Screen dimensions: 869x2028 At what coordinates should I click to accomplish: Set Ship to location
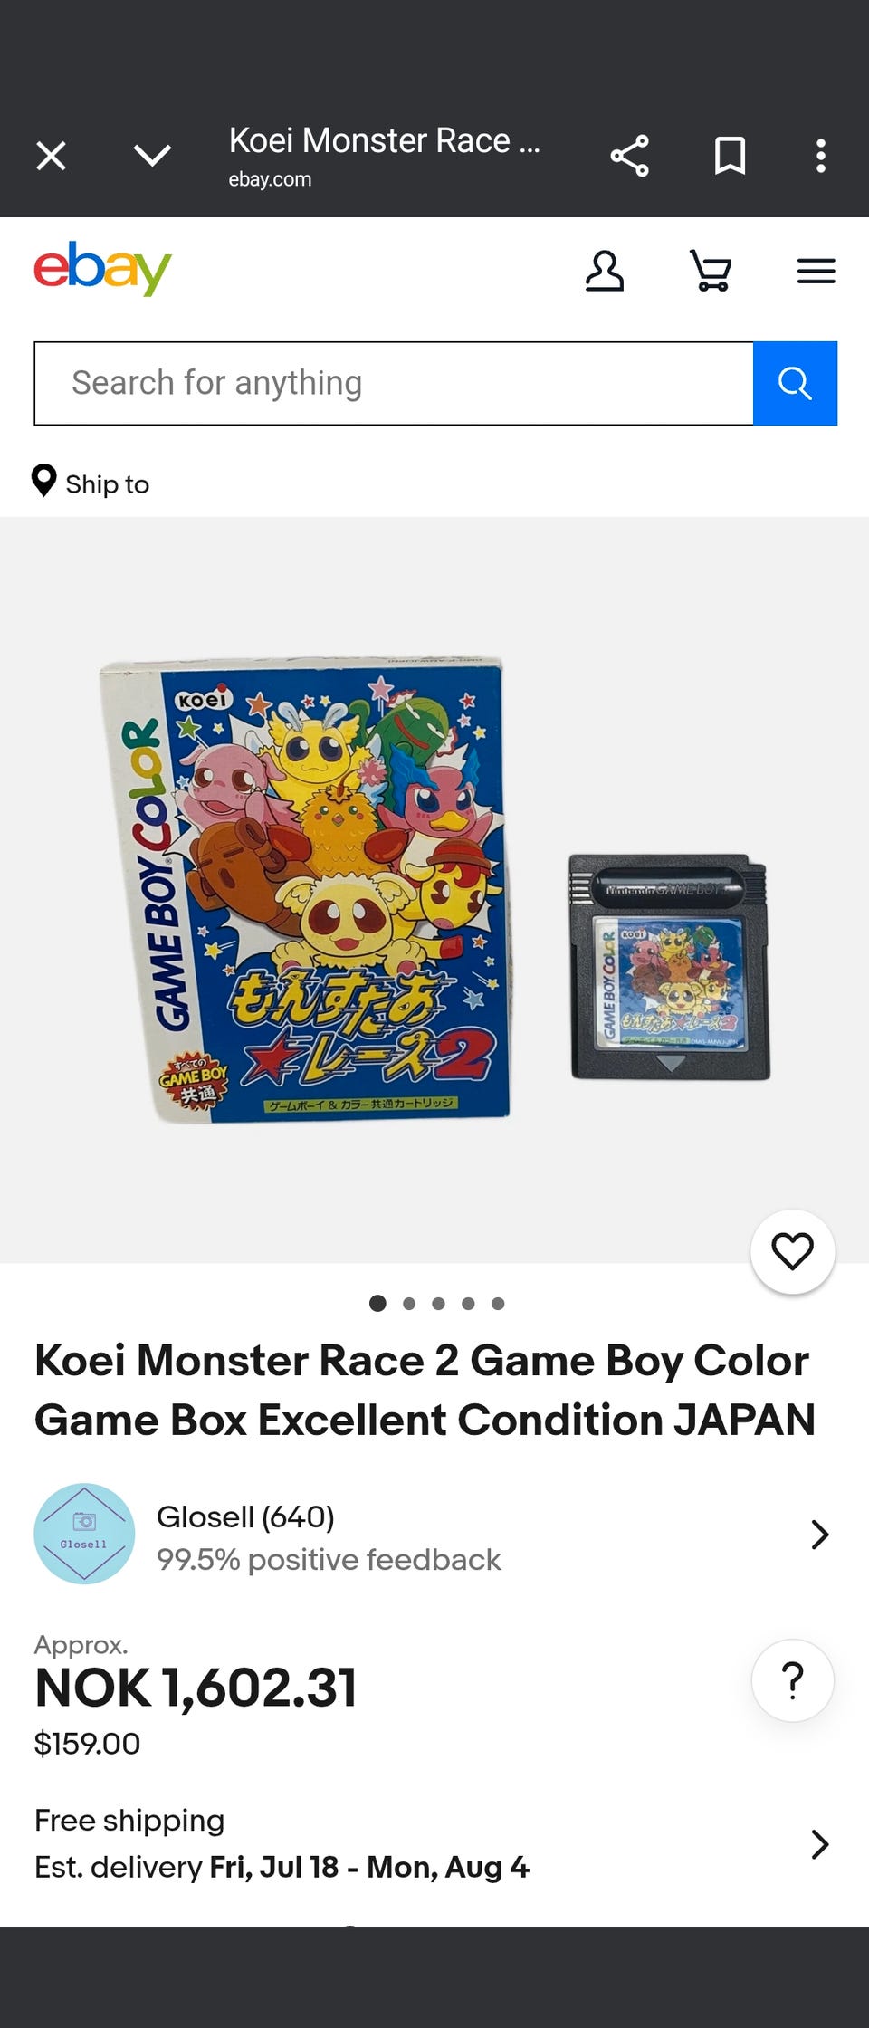[91, 483]
